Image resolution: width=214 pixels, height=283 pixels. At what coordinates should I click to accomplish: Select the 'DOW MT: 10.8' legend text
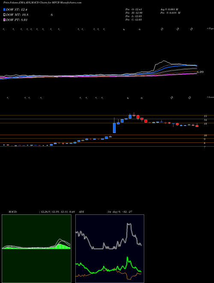click(17, 15)
